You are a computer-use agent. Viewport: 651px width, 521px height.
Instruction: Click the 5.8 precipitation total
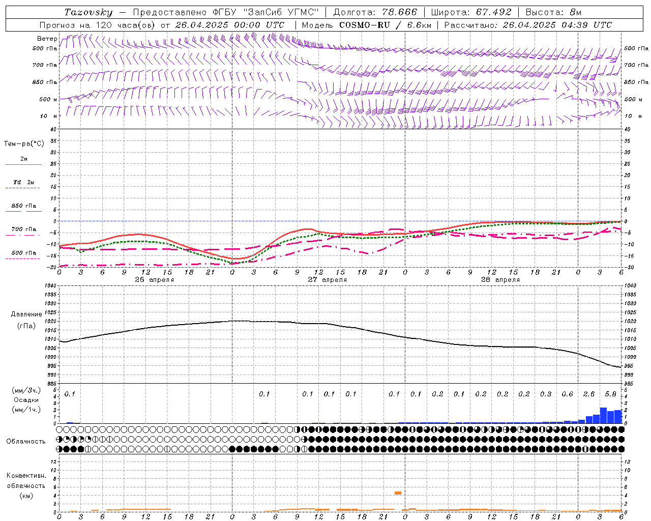click(610, 394)
